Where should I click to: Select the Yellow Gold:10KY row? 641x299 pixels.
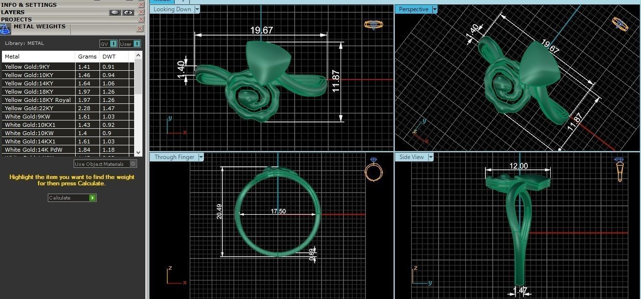pyautogui.click(x=68, y=75)
